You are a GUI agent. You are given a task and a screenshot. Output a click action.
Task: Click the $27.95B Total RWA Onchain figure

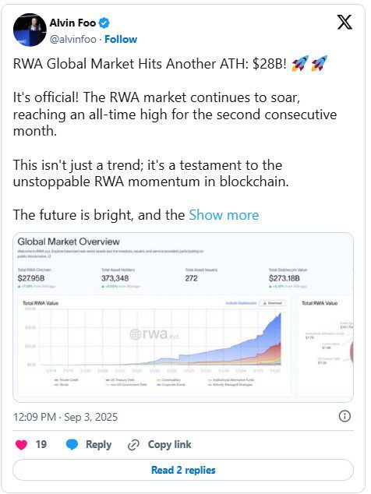point(31,278)
